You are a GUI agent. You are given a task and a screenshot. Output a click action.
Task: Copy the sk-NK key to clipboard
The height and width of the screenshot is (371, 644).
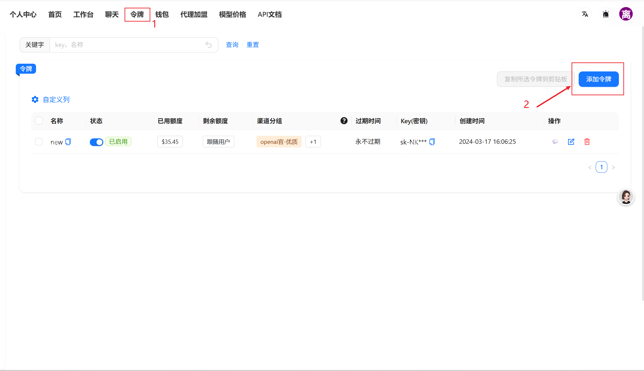[x=432, y=142]
